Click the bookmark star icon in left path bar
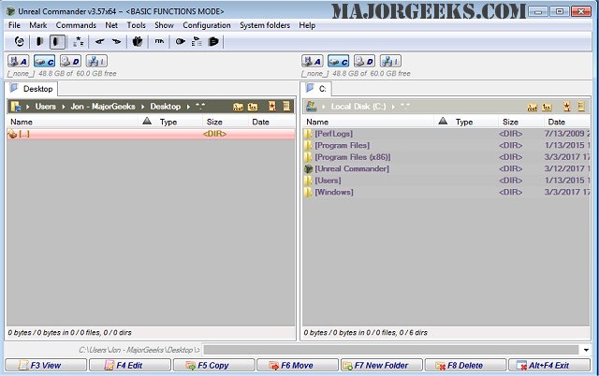The width and height of the screenshot is (599, 376). point(271,108)
